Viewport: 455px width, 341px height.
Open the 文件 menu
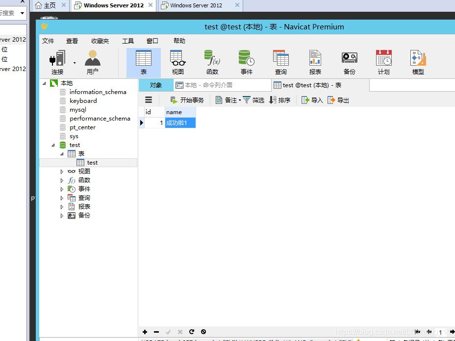pos(48,41)
